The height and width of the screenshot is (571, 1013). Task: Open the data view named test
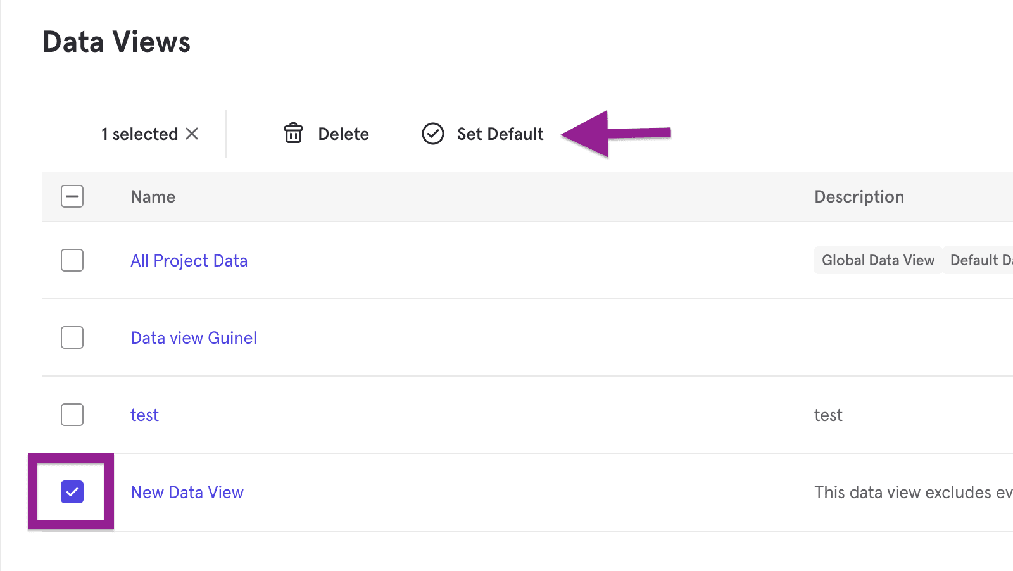point(144,415)
